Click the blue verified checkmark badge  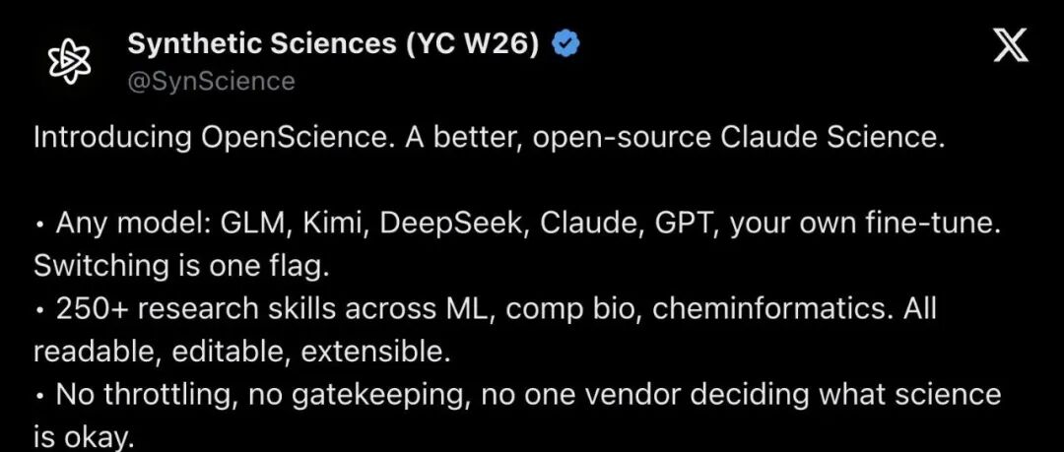pyautogui.click(x=565, y=44)
